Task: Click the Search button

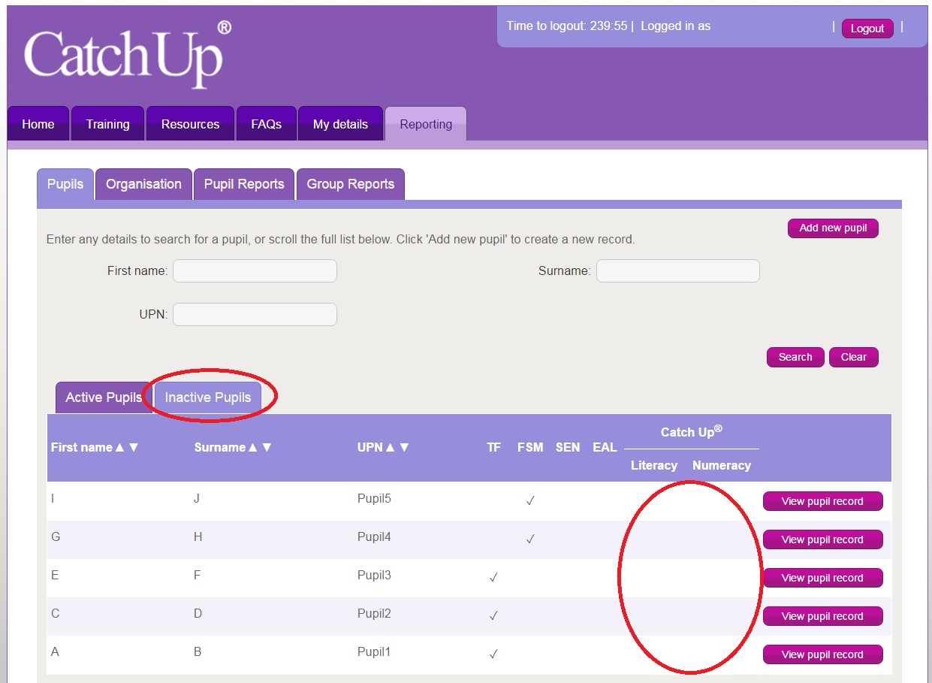Action: tap(795, 357)
